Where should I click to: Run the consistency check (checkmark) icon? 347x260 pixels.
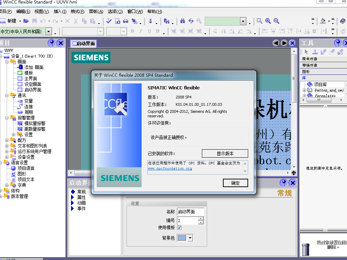(x=109, y=21)
